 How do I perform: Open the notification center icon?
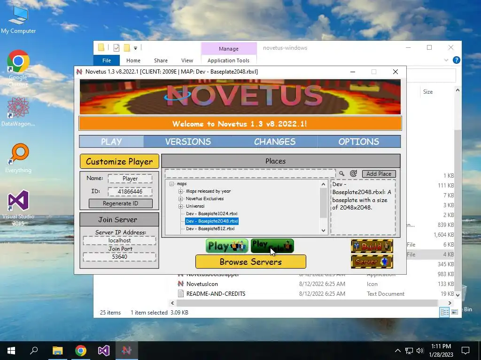coord(465,351)
